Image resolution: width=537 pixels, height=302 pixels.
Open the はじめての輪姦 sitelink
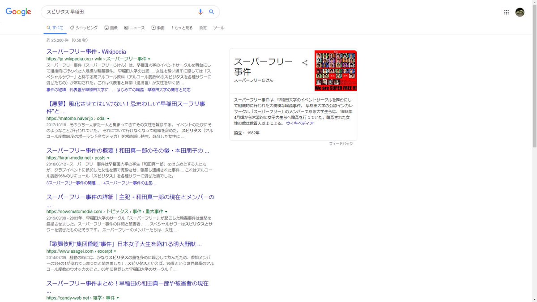pyautogui.click(x=130, y=89)
